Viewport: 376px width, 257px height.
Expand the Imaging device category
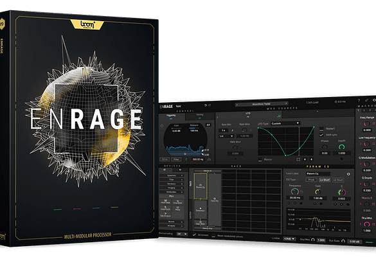point(172,188)
